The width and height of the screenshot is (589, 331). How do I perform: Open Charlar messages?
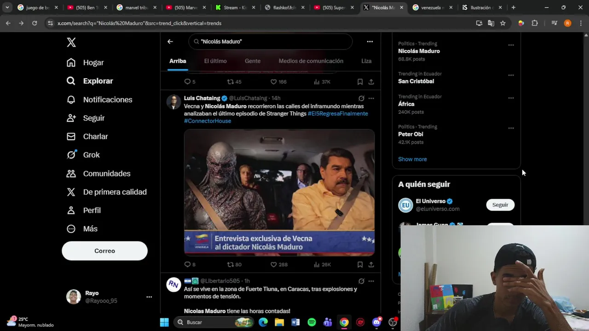(x=87, y=137)
